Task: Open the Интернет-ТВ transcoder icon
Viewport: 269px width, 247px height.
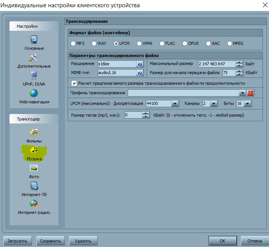Action: tap(34, 186)
